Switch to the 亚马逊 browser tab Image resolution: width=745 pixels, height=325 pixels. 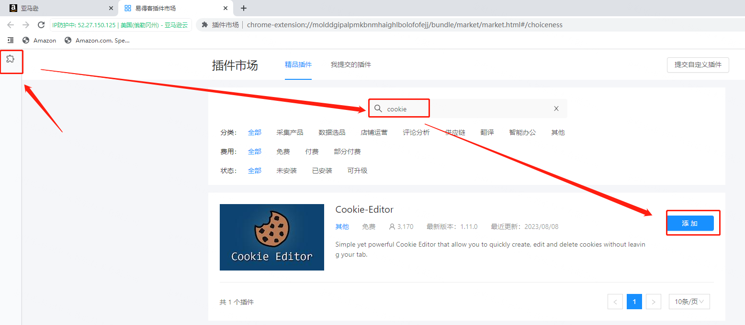(59, 8)
